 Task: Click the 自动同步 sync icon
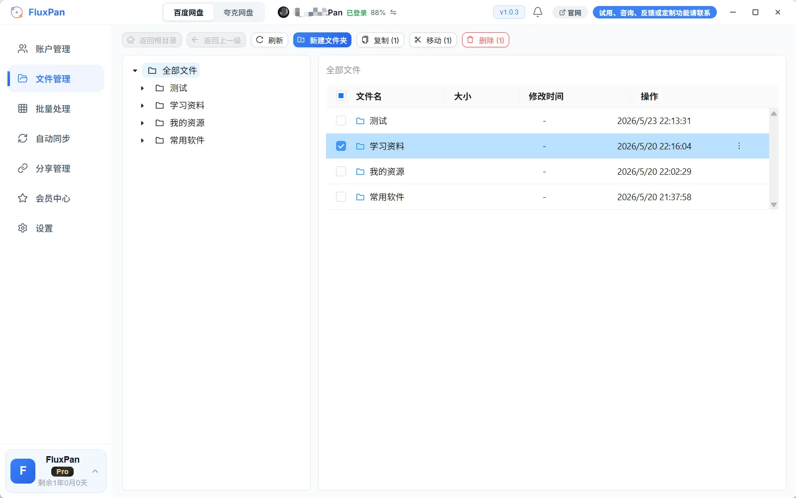tap(23, 138)
